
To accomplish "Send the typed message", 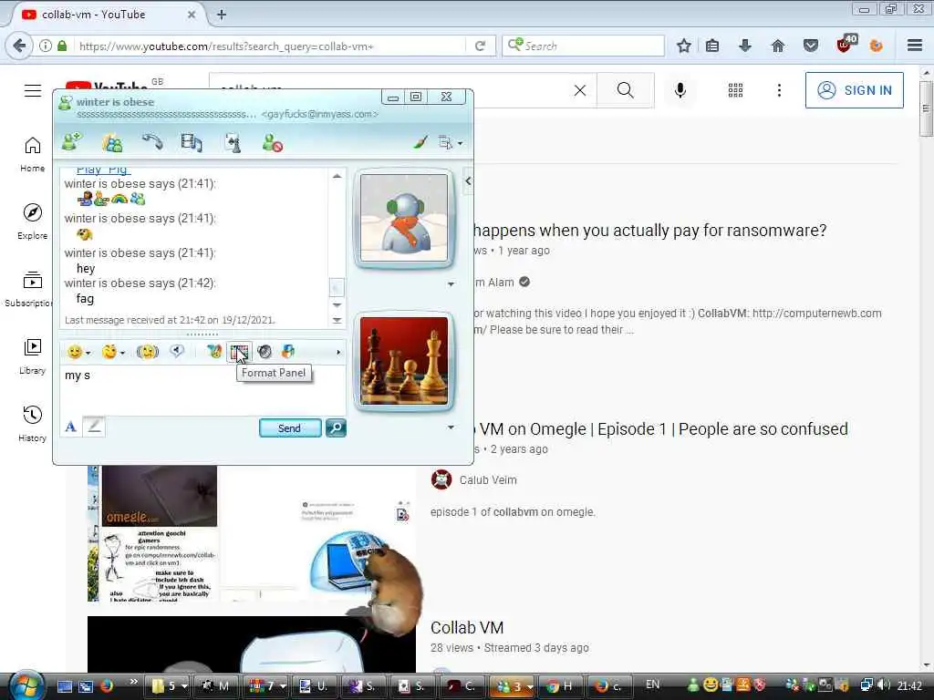I will tap(290, 428).
